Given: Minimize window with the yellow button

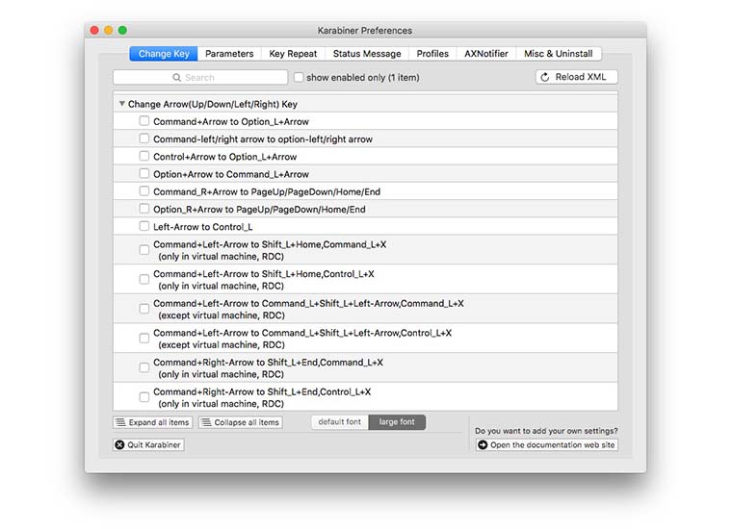Looking at the screenshot, I should point(108,30).
